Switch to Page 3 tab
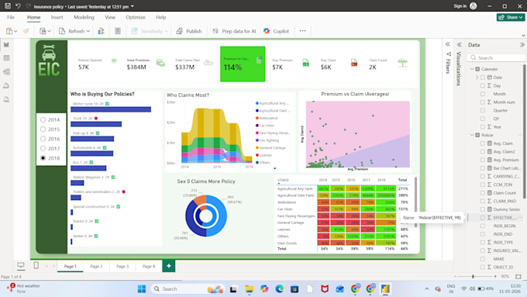 click(122, 266)
